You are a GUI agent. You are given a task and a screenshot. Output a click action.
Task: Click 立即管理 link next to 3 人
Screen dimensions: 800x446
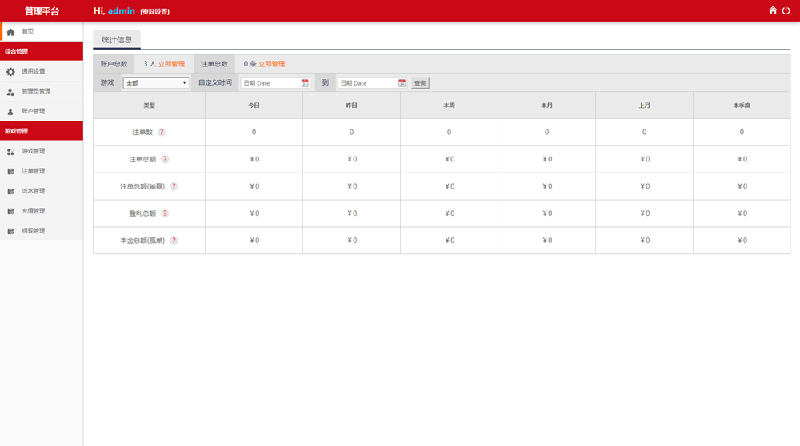(x=171, y=64)
